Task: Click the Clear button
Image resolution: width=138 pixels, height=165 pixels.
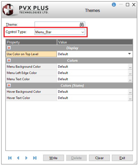Action: pos(99,158)
